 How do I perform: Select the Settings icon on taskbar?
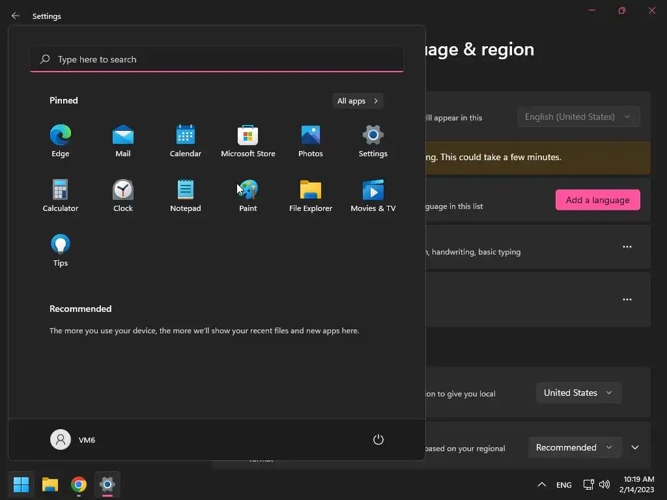coord(107,484)
